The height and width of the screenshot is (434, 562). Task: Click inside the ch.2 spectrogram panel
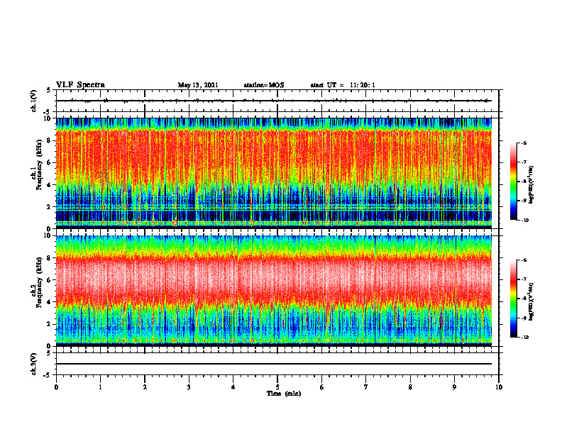pos(274,291)
